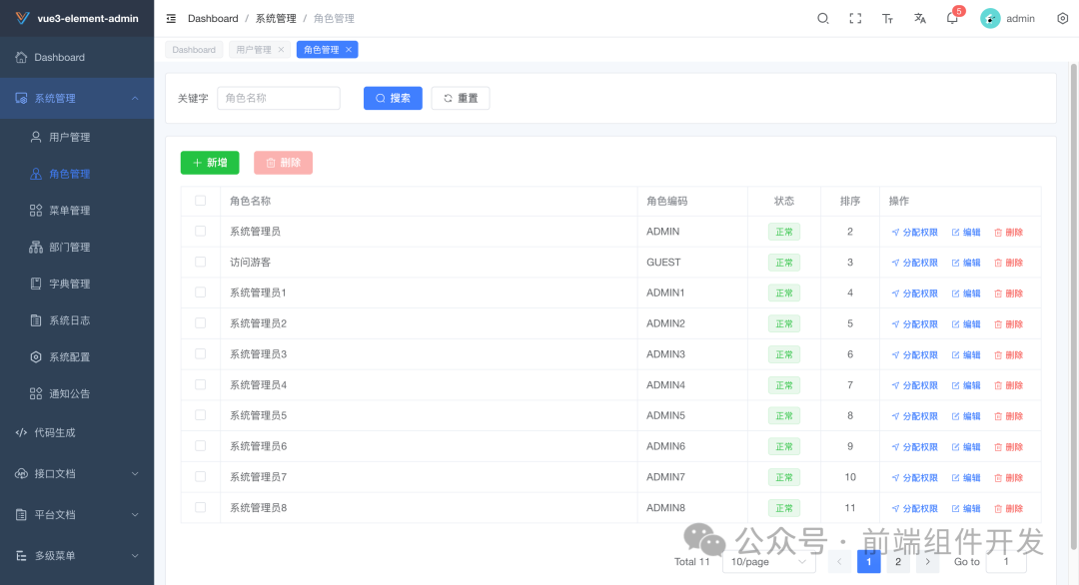
Task: Switch language via the translate icon
Action: pyautogui.click(x=919, y=17)
